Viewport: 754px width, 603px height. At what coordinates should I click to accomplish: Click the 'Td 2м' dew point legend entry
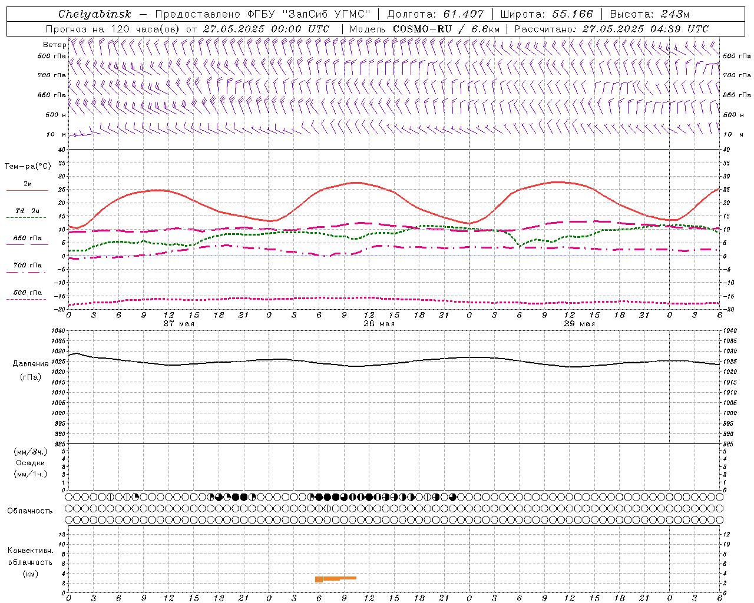[x=27, y=211]
